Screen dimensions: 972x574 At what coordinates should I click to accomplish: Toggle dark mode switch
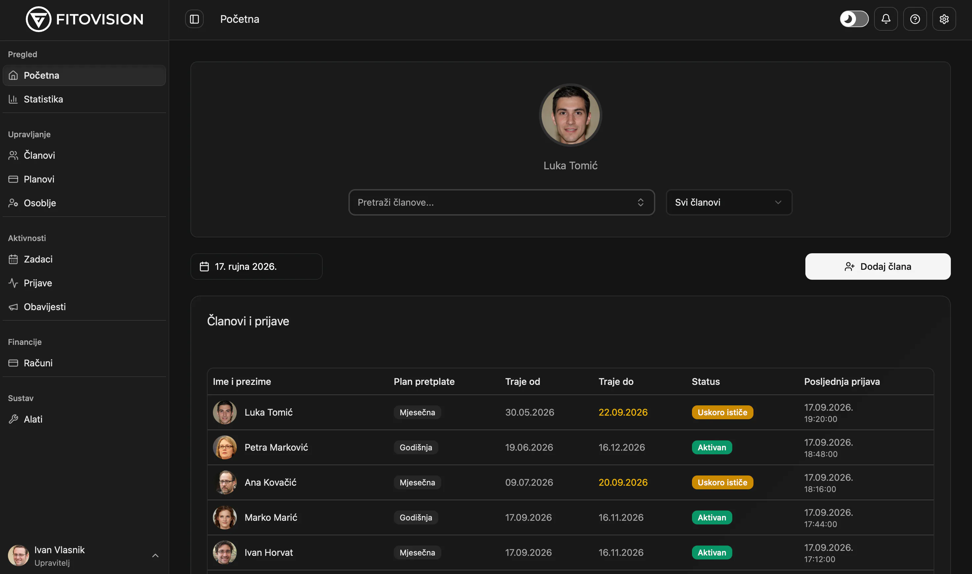[854, 19]
